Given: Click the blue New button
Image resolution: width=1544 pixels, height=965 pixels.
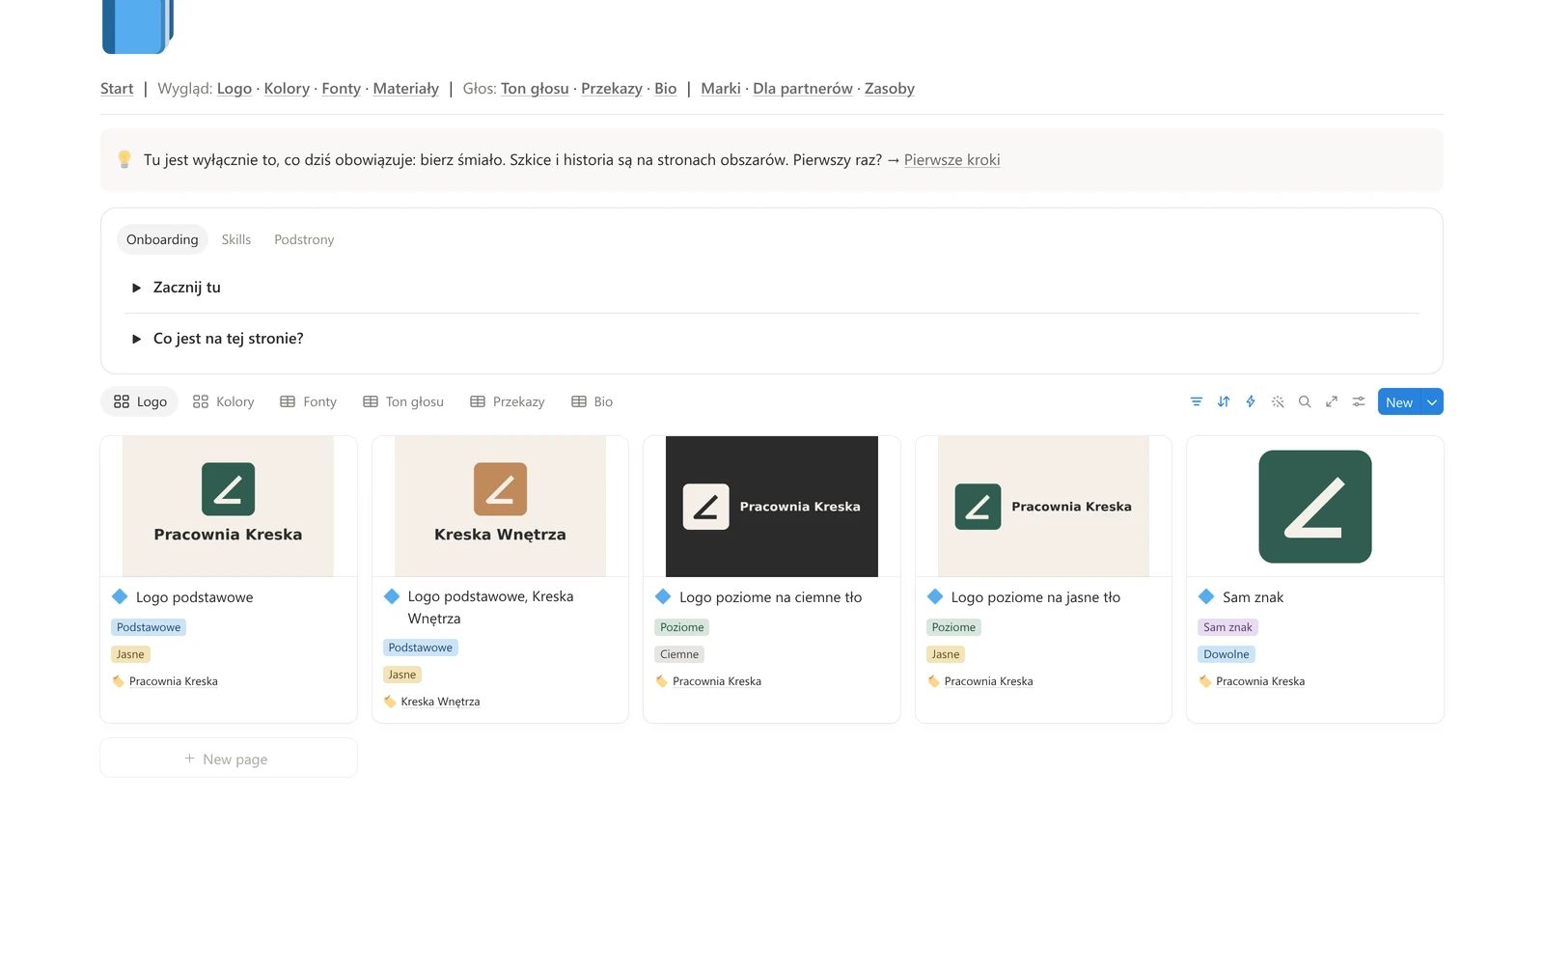Looking at the screenshot, I should [x=1399, y=402].
